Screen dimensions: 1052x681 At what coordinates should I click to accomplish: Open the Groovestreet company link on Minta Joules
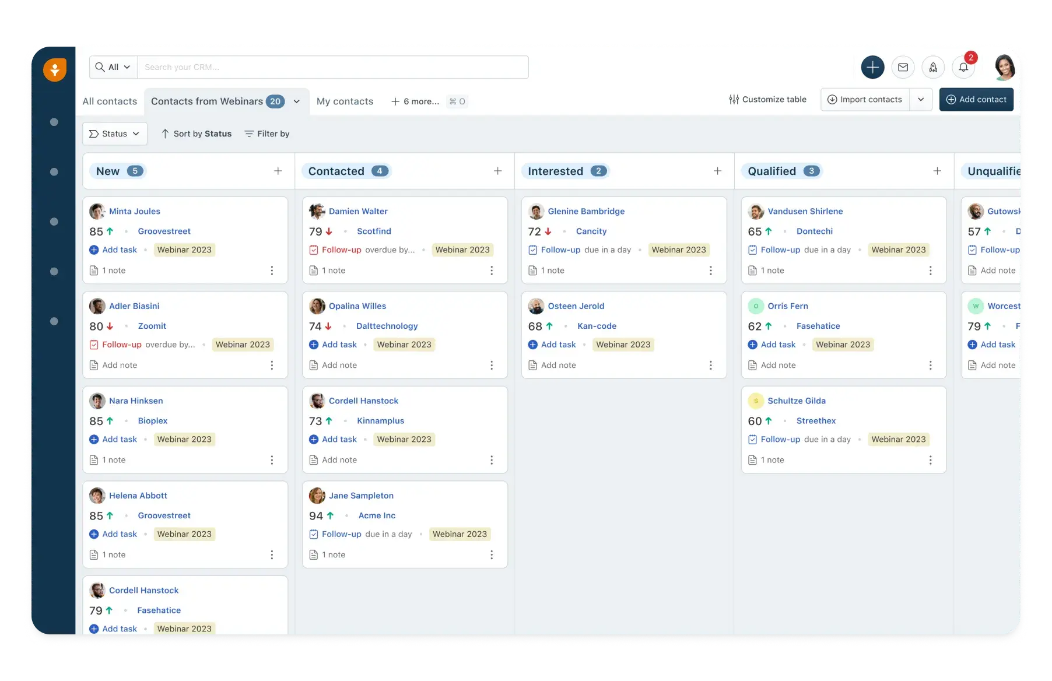[x=164, y=231]
